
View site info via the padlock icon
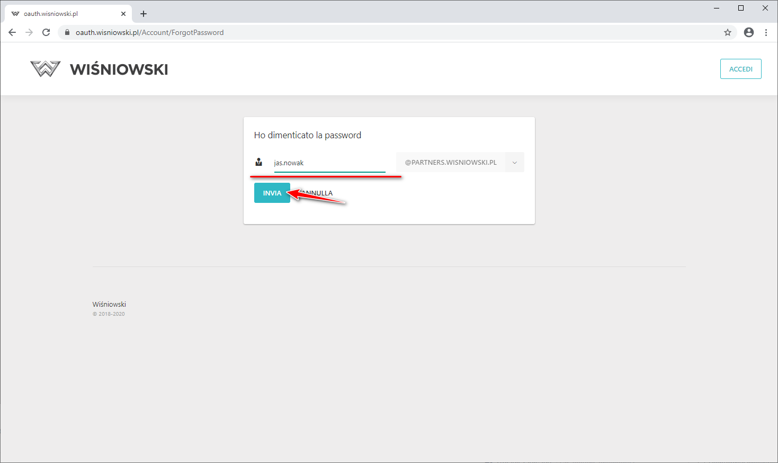tap(67, 32)
